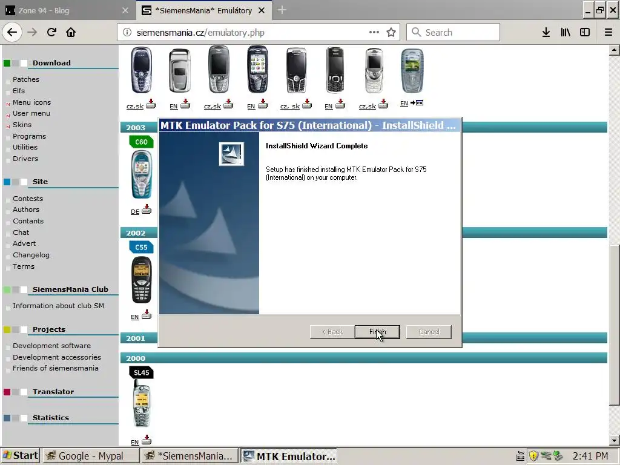Click the C60 phone thumbnail
The height and width of the screenshot is (465, 620).
(142, 175)
